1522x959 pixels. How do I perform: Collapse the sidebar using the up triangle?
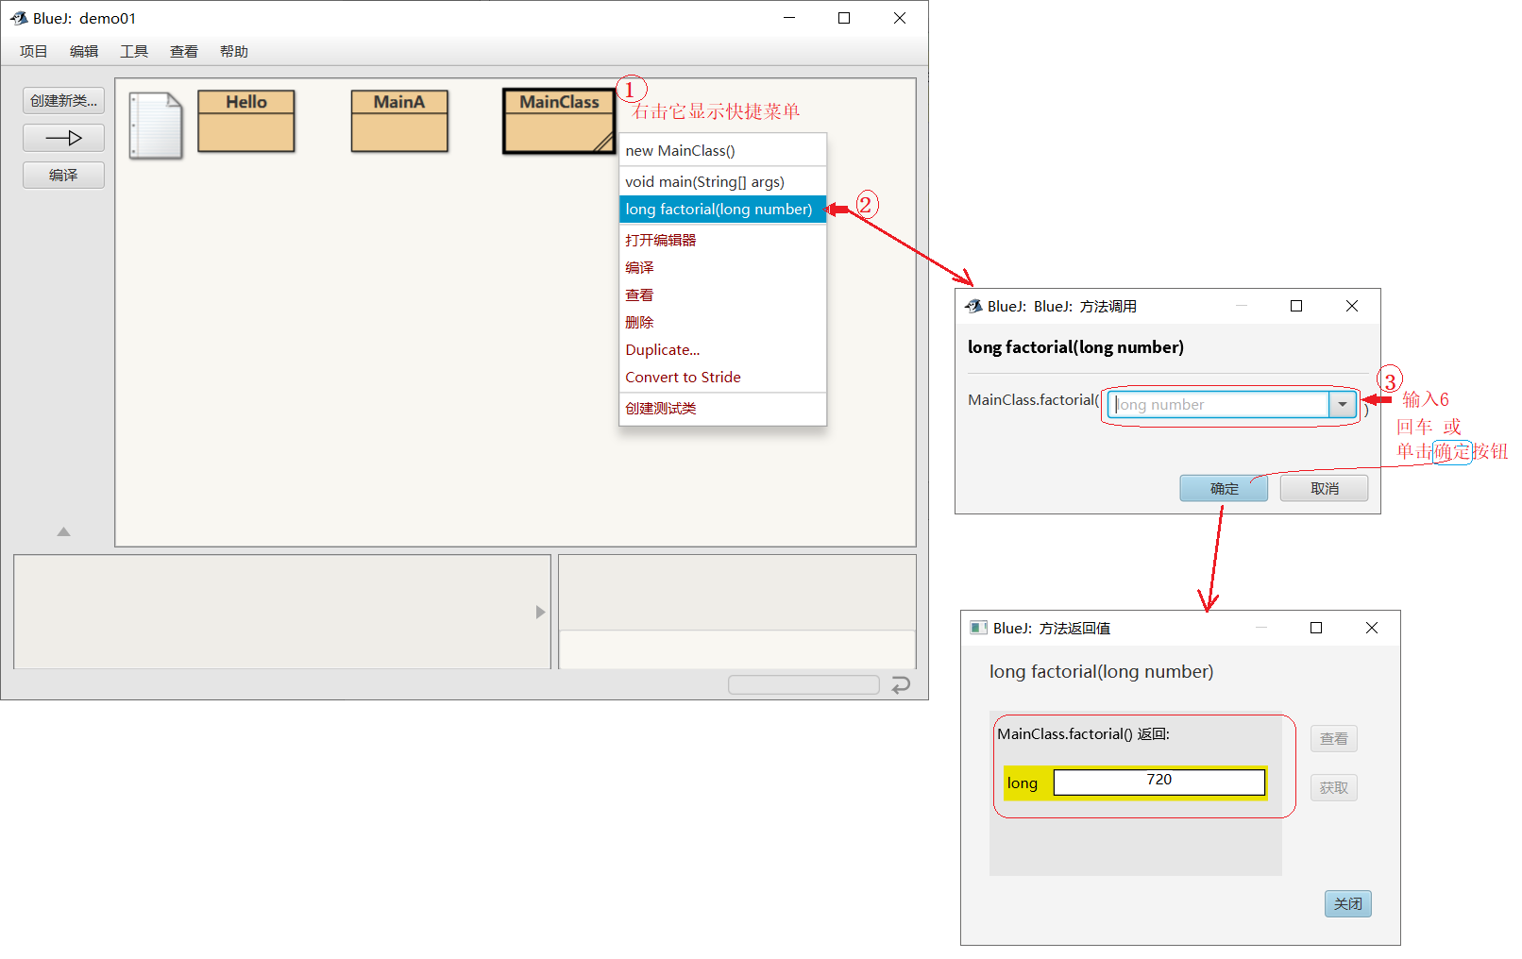click(63, 532)
